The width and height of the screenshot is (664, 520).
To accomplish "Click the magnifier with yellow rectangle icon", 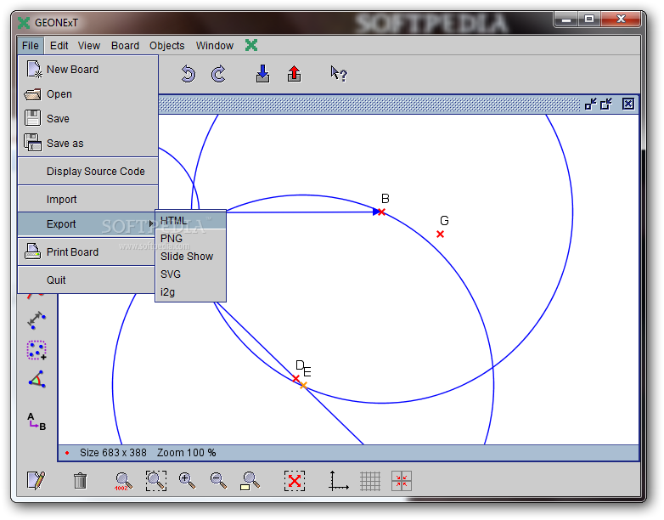I will (x=250, y=481).
